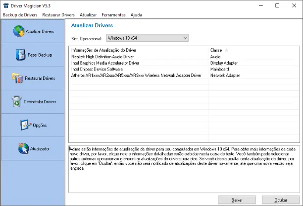Sort by Informações de Atualização do Driver header
The image size is (303, 206).
[x=104, y=50]
